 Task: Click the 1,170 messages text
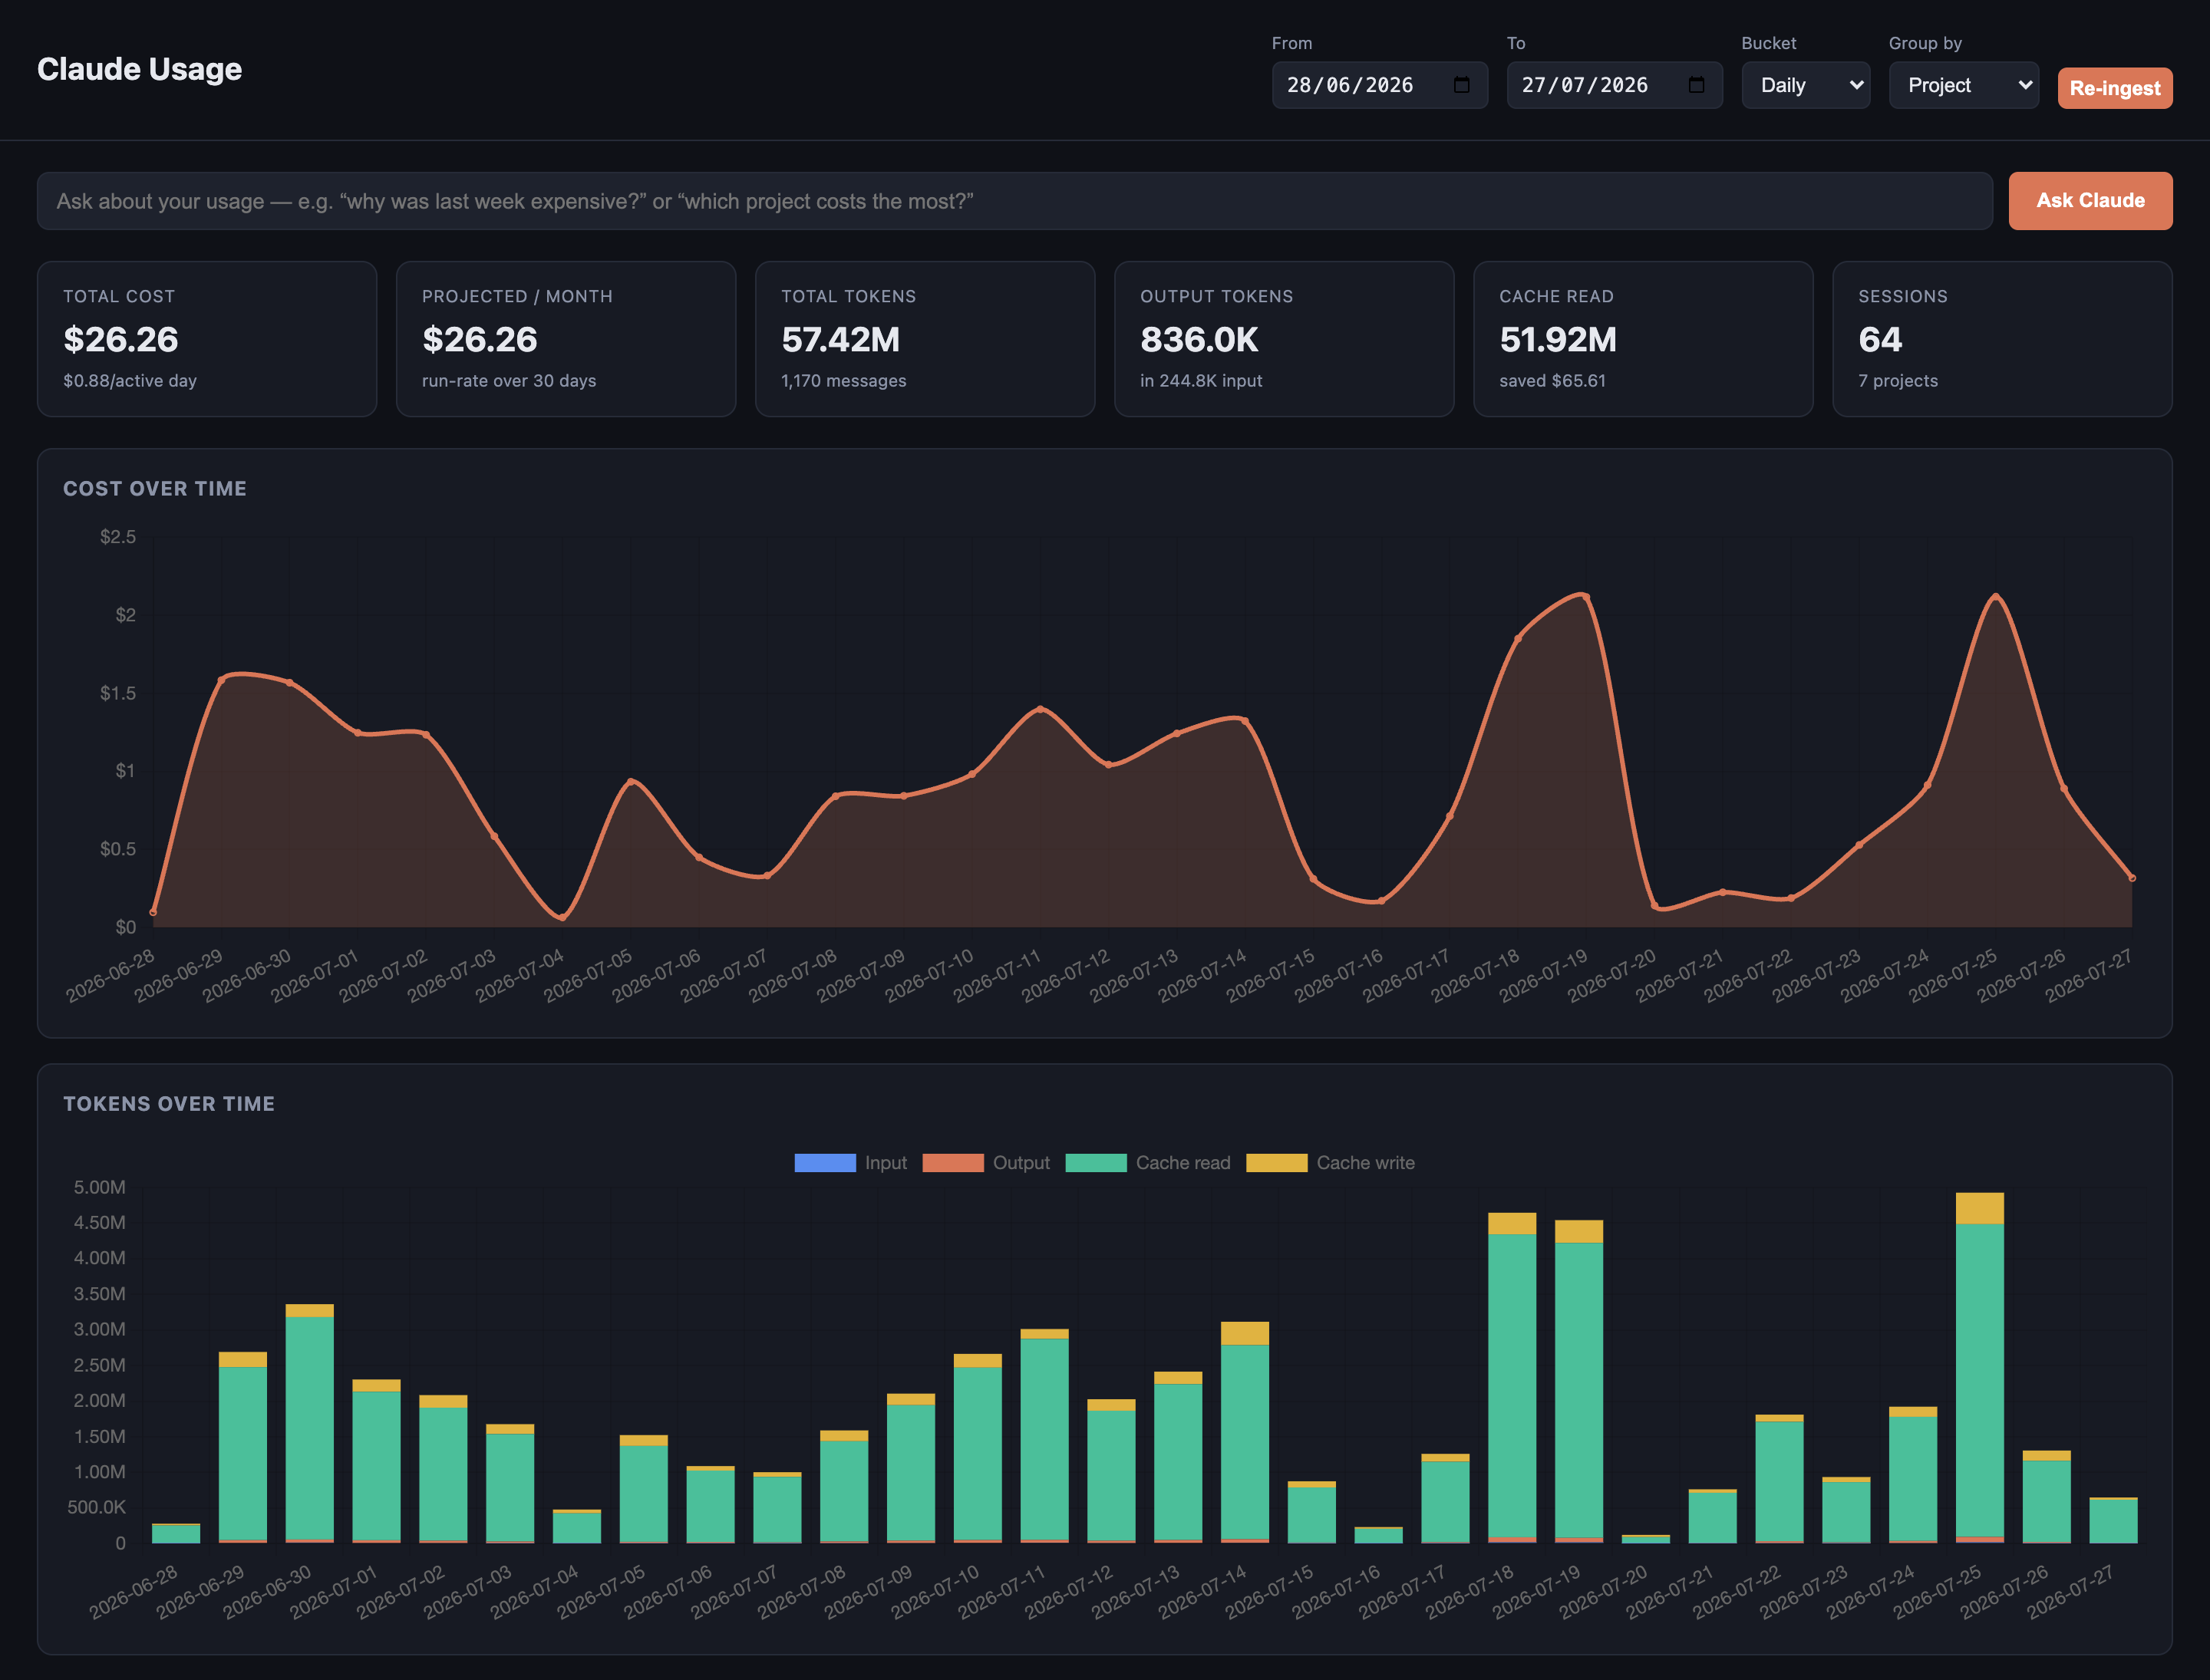(843, 381)
